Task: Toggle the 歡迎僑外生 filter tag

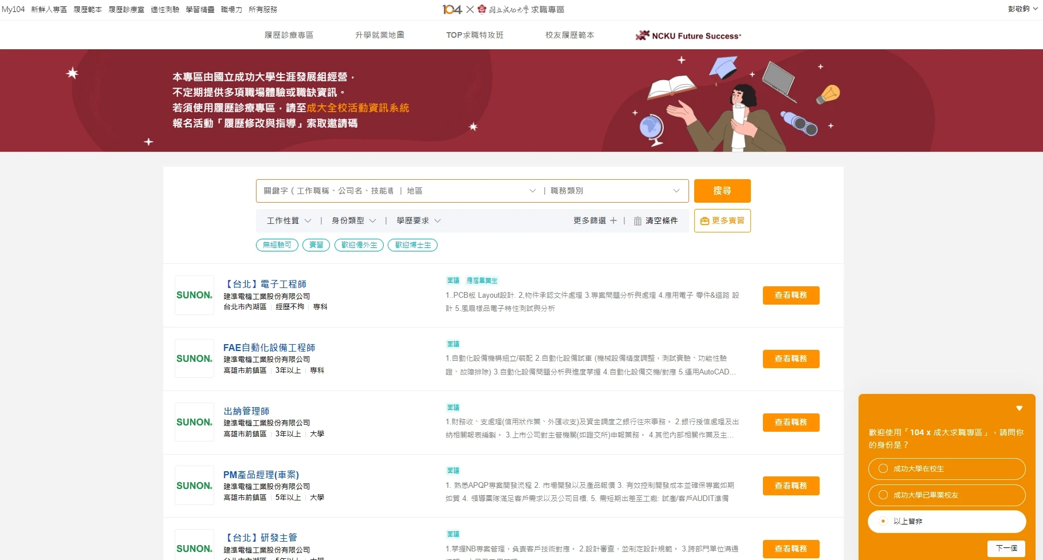Action: click(359, 245)
